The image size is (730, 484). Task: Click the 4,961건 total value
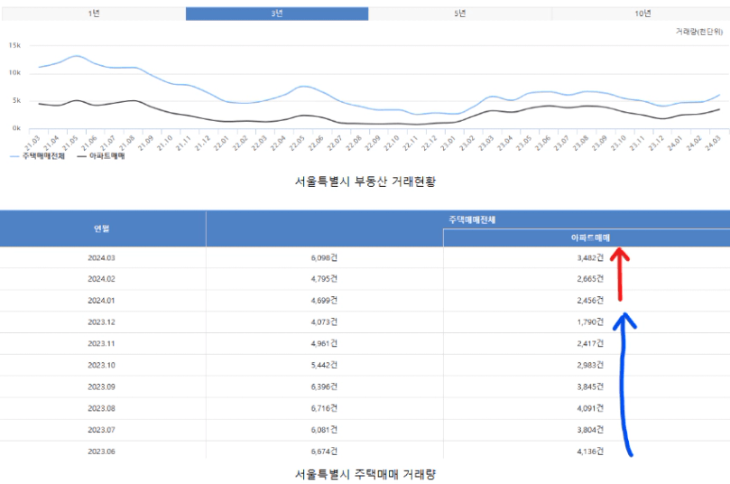pos(324,343)
